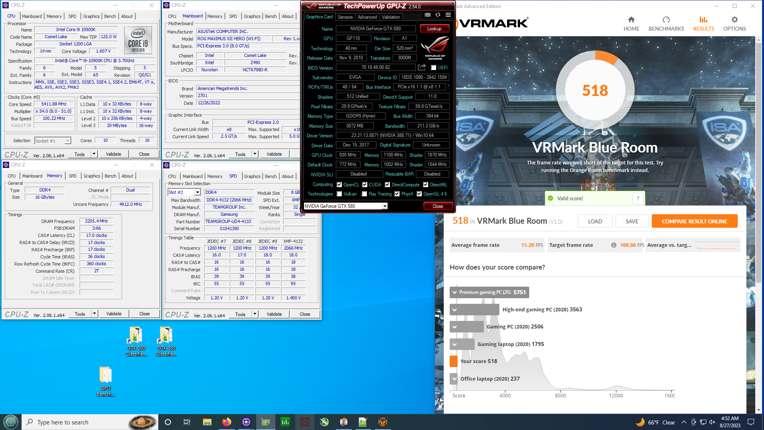Image resolution: width=764 pixels, height=430 pixels.
Task: Click the red Close button in GPU-Z
Action: coord(438,206)
